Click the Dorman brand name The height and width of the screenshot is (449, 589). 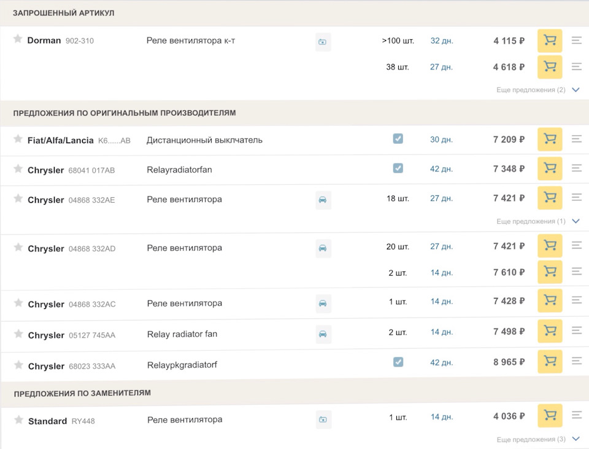coord(44,41)
